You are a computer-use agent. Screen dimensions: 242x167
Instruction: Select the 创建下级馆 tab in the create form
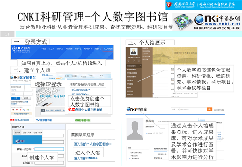click(x=38, y=132)
